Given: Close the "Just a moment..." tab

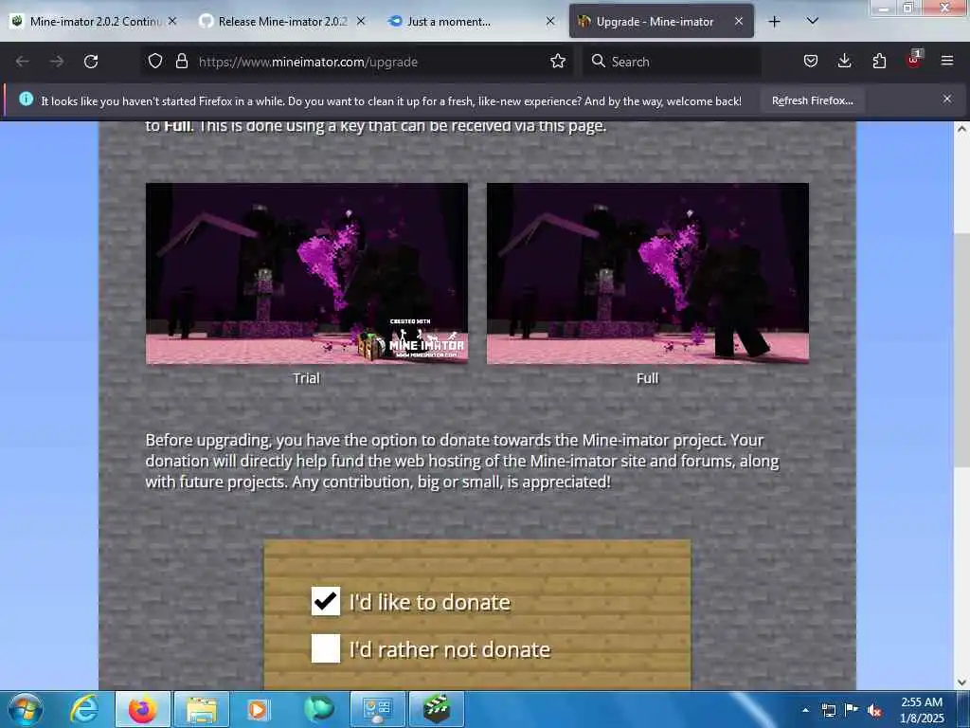Looking at the screenshot, I should [550, 21].
